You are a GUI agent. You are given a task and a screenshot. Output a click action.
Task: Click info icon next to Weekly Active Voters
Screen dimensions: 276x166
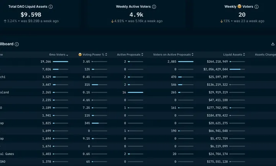[x=154, y=7]
